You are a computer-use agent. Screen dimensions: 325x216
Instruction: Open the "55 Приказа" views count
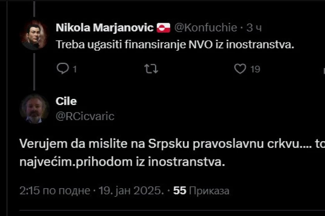pyautogui.click(x=201, y=191)
